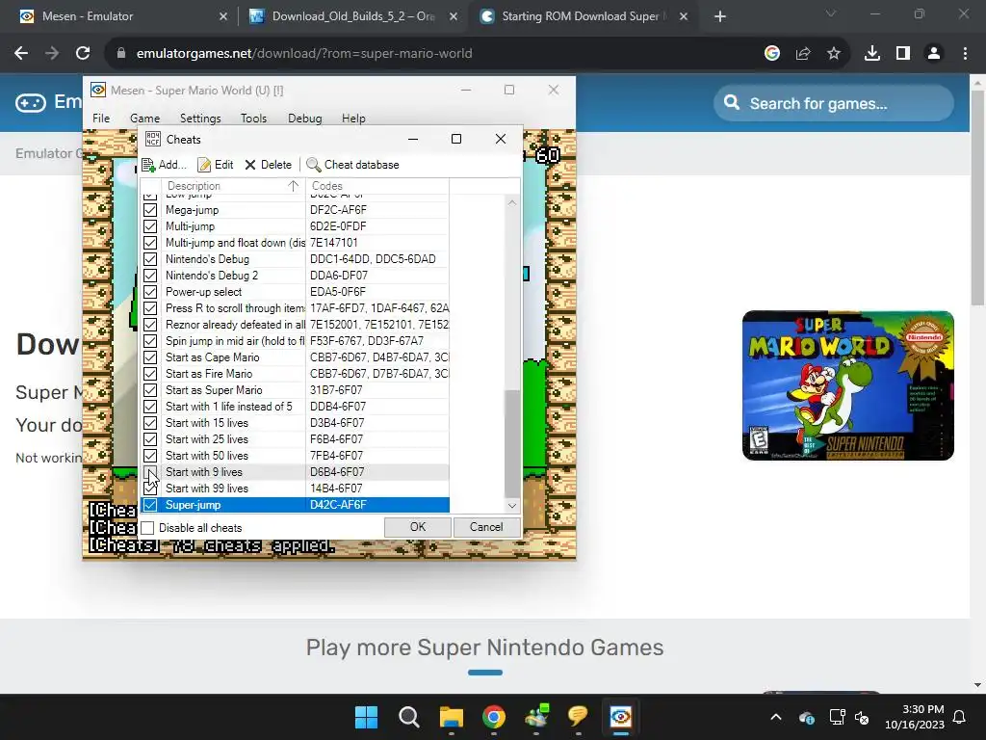Screen dimensions: 986x740
Task: Close the Starting ROM Download tab
Action: pyautogui.click(x=684, y=17)
